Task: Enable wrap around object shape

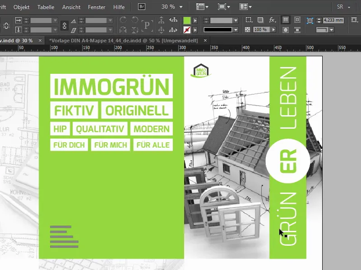Action: 286,30
